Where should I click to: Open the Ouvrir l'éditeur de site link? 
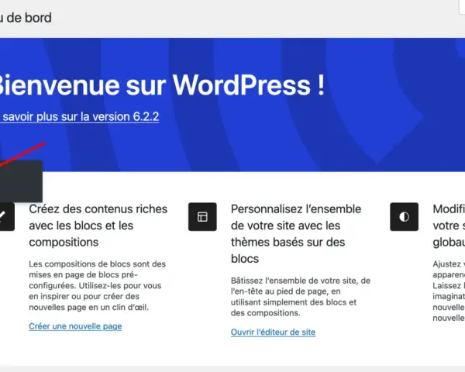273,332
